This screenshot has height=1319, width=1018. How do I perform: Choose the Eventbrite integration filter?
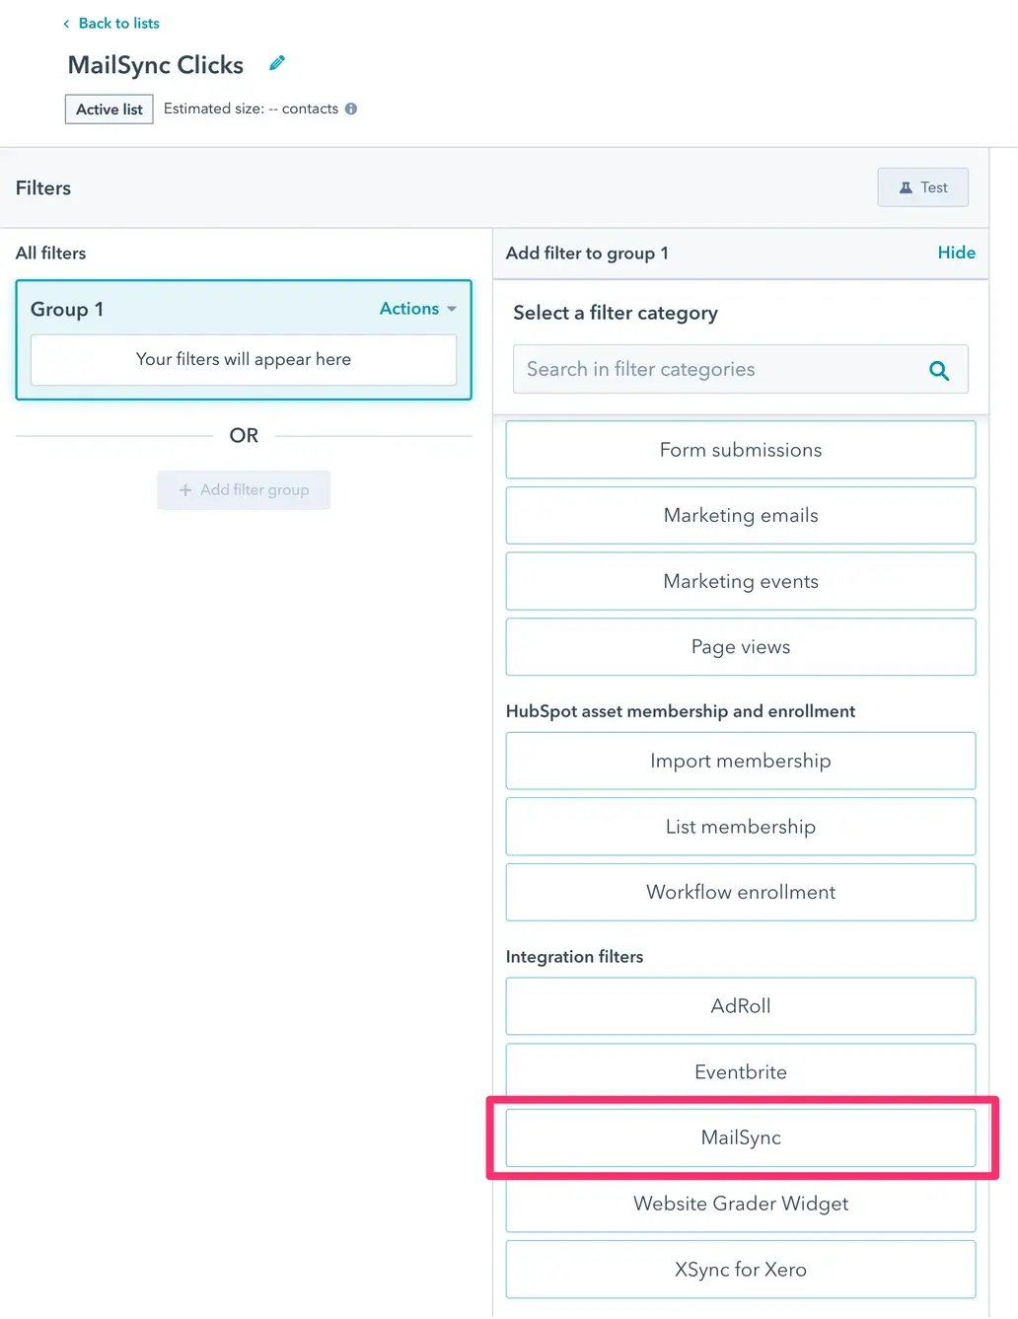pyautogui.click(x=741, y=1071)
